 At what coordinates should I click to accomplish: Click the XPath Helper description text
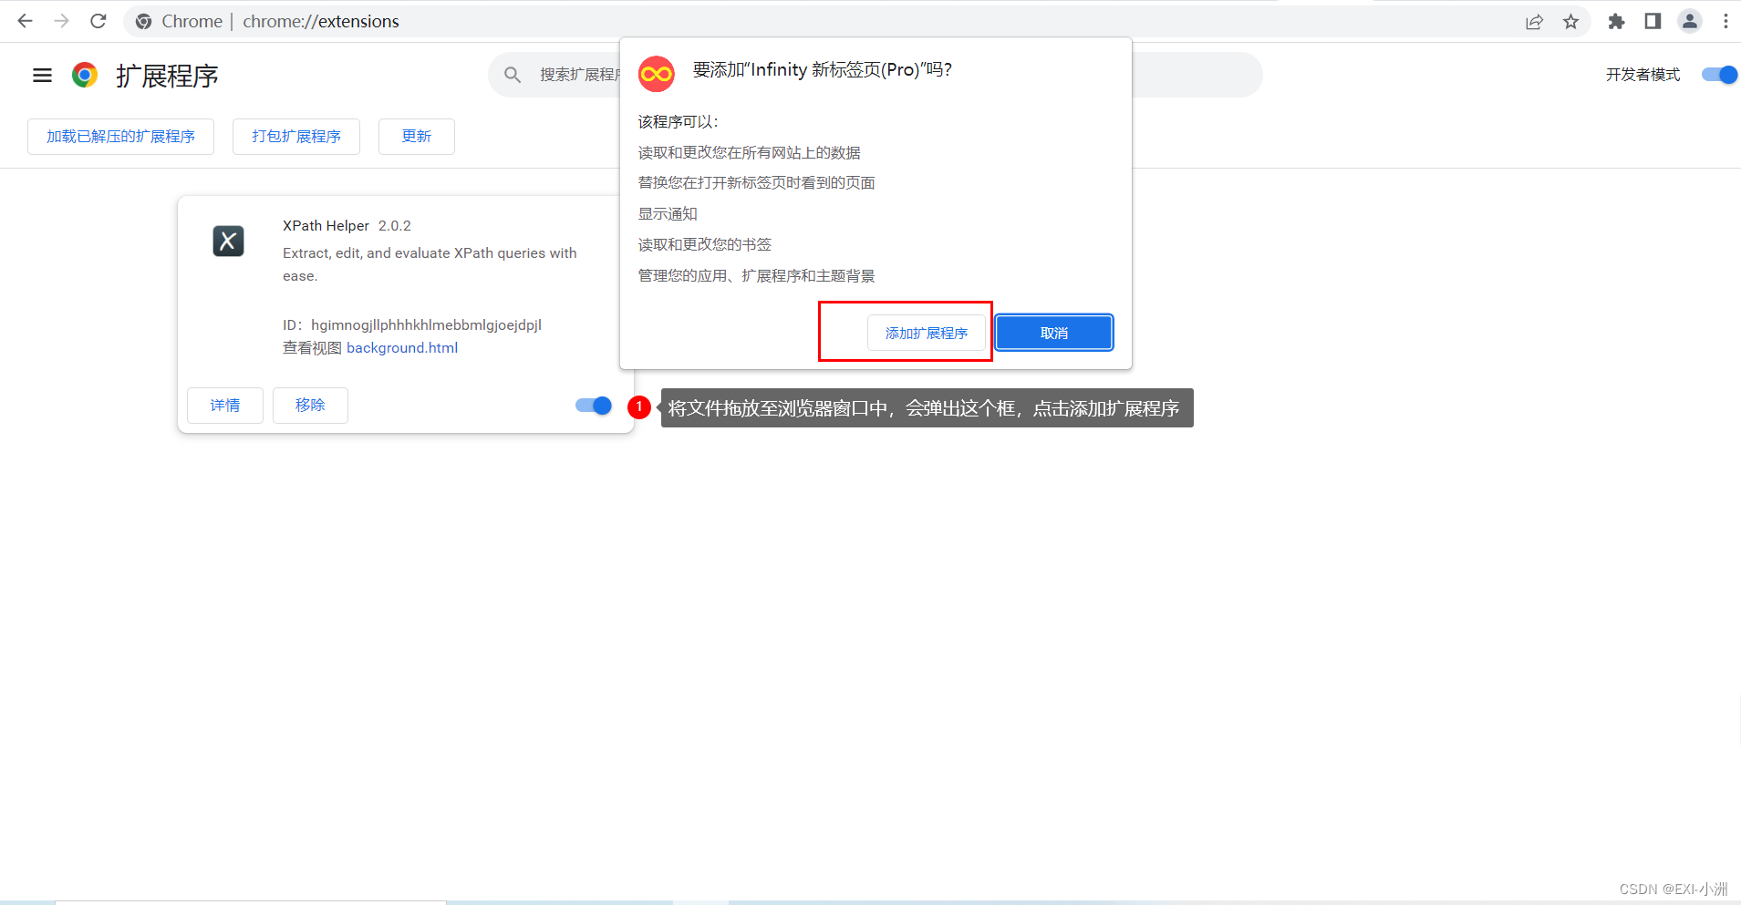coord(430,264)
